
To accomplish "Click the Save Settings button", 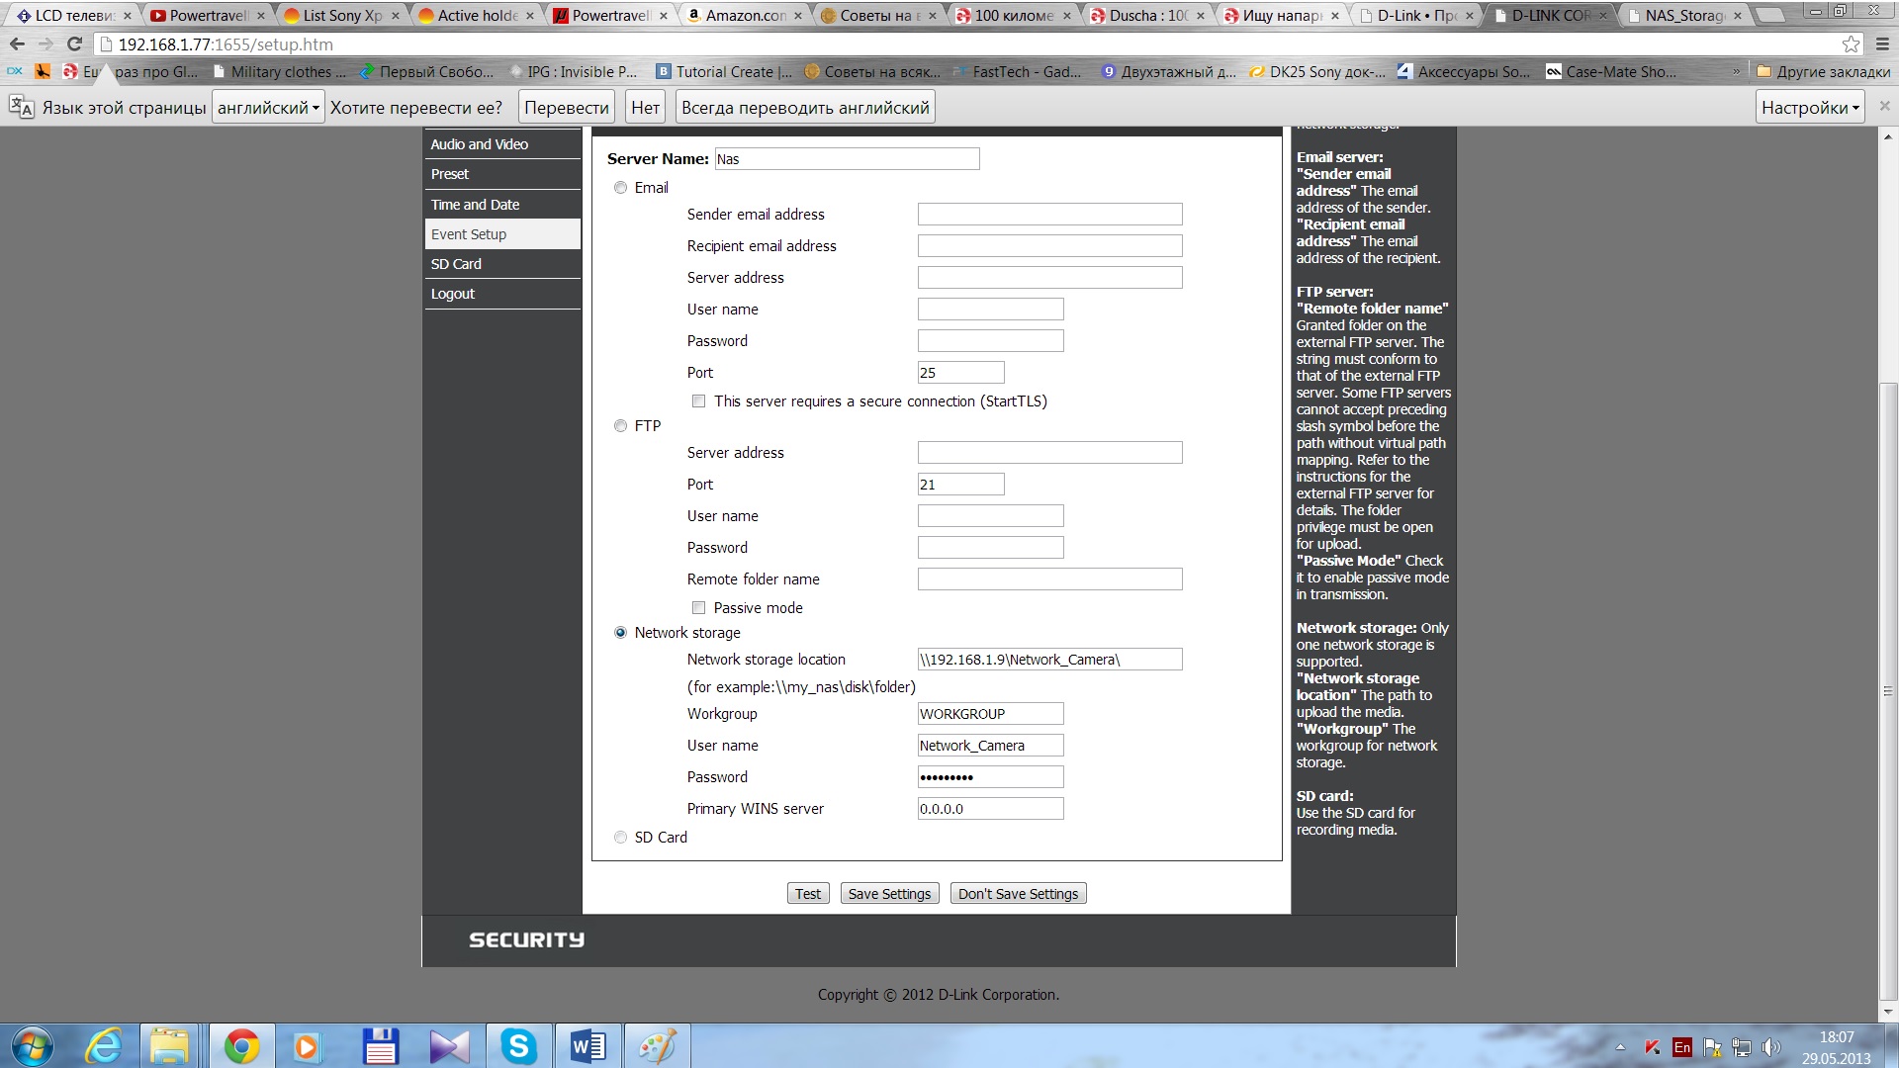I will [x=889, y=894].
